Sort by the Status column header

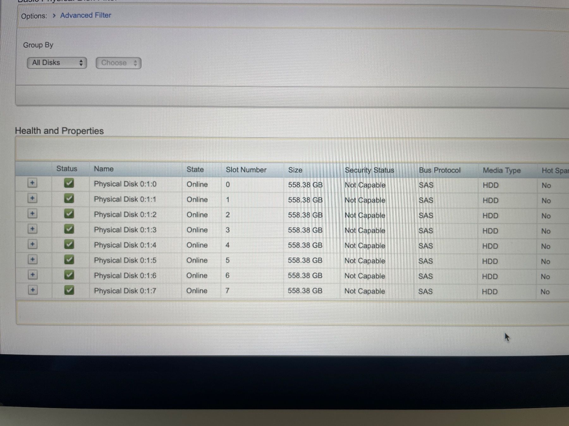(x=67, y=169)
